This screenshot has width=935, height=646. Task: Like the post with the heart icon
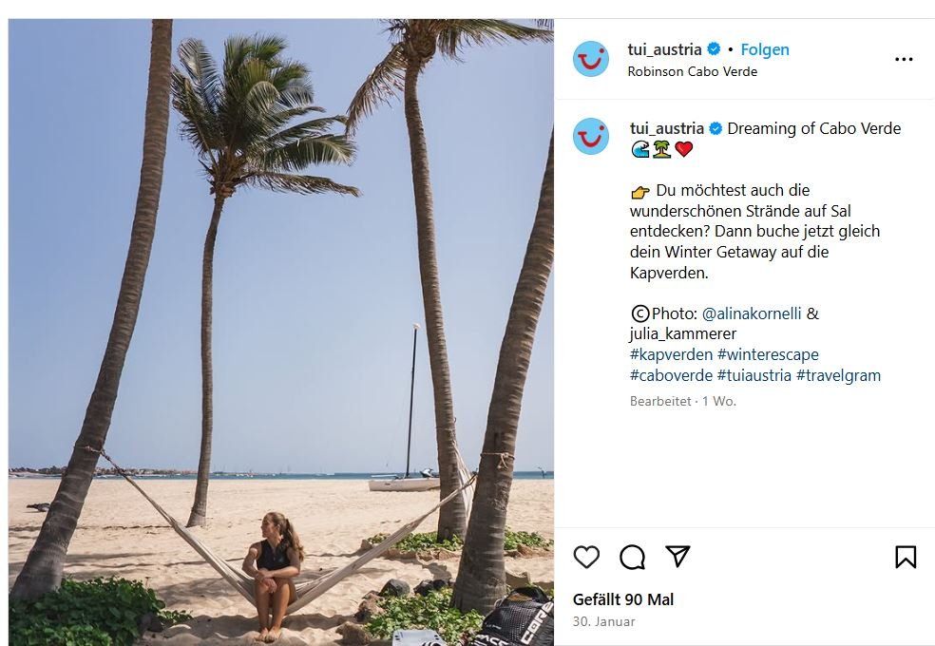pos(586,557)
